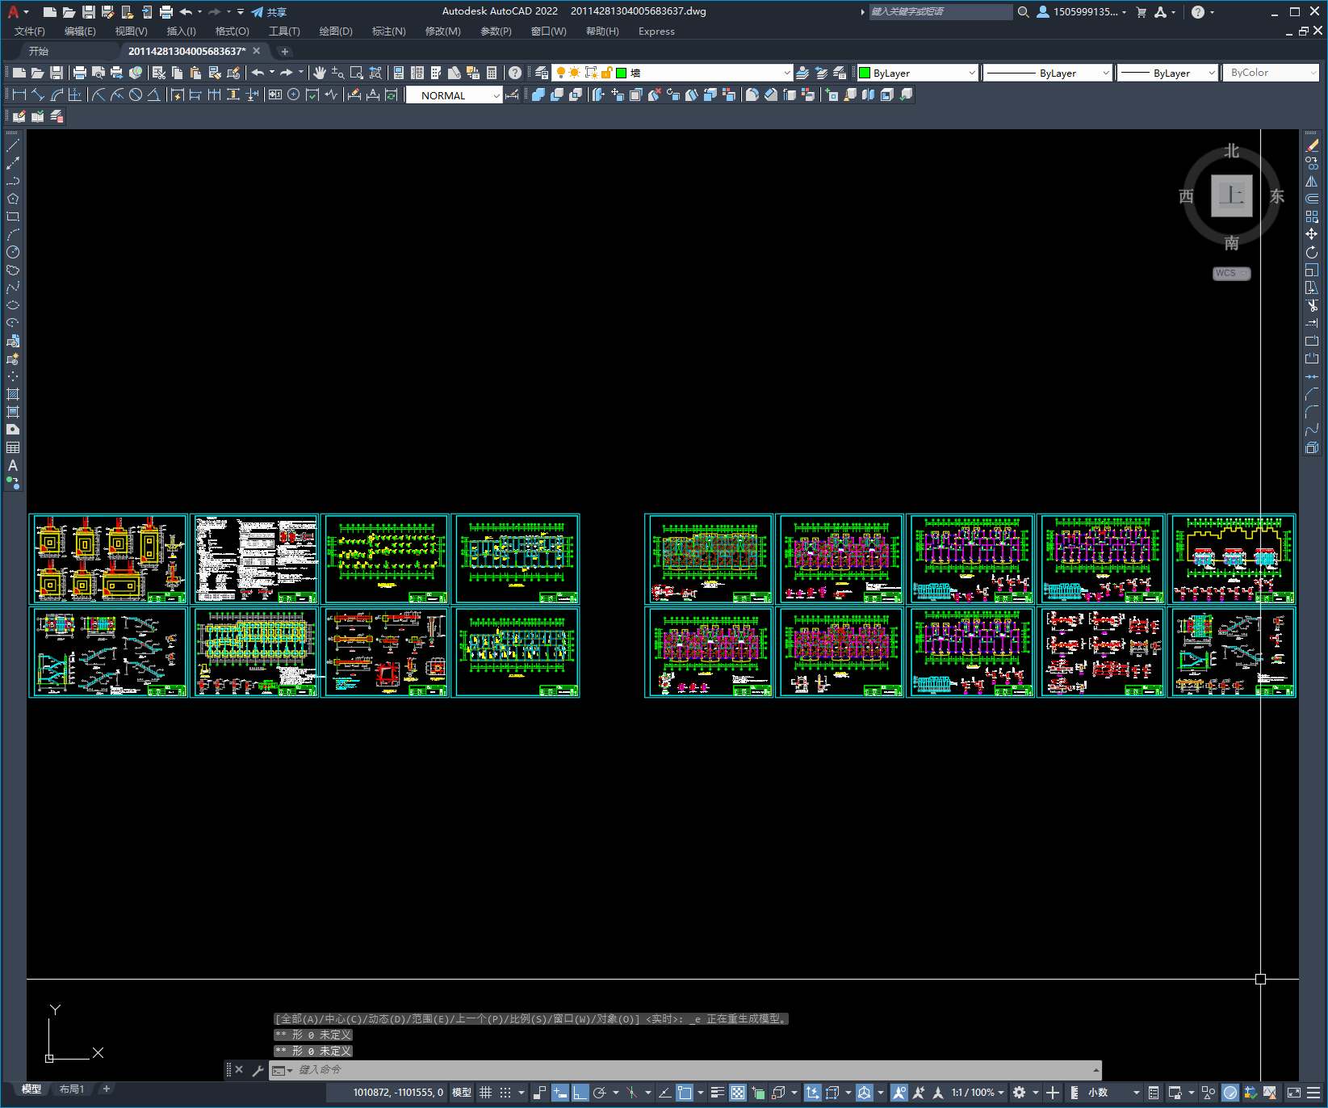1328x1108 pixels.
Task: Select the Polygon draw tool
Action: click(13, 199)
